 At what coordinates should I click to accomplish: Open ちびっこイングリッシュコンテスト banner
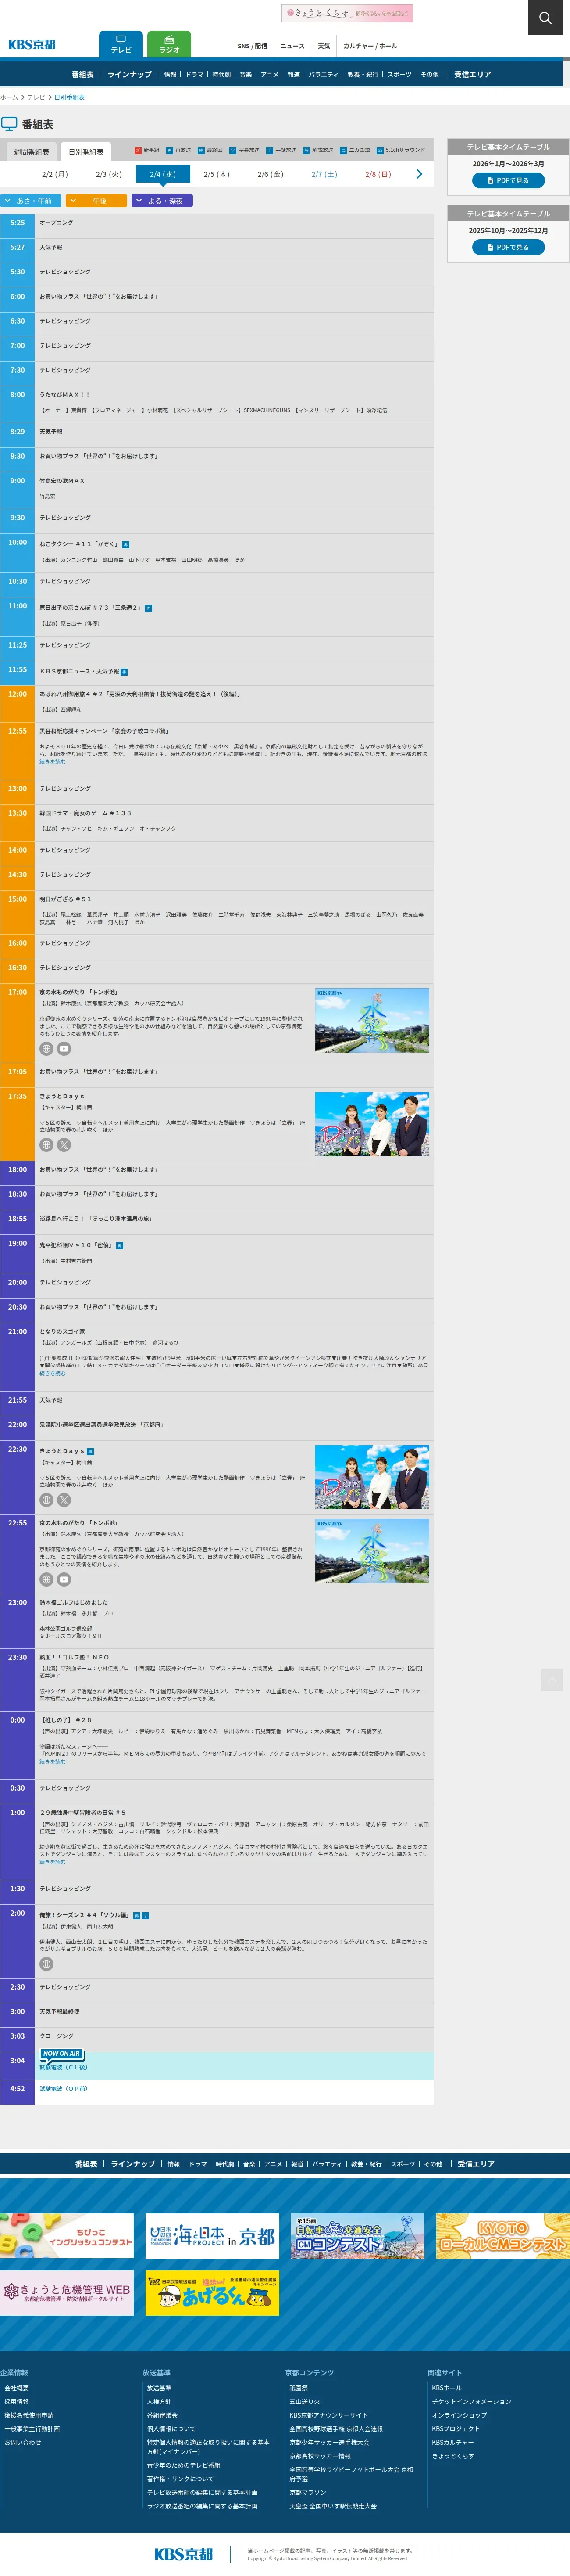pos(67,2236)
